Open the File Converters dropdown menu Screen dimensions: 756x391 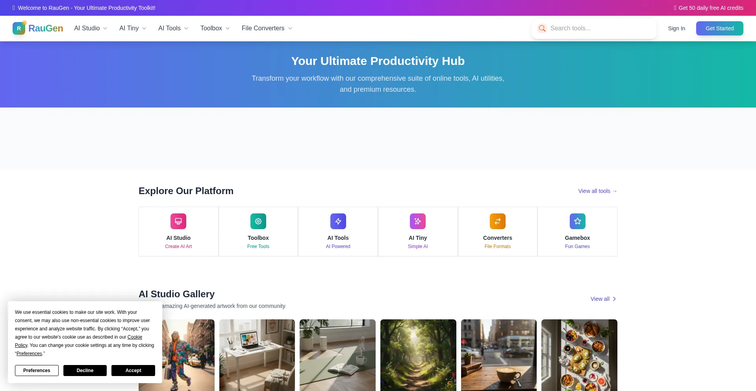[x=267, y=28]
